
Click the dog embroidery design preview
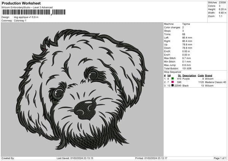(x=82, y=89)
